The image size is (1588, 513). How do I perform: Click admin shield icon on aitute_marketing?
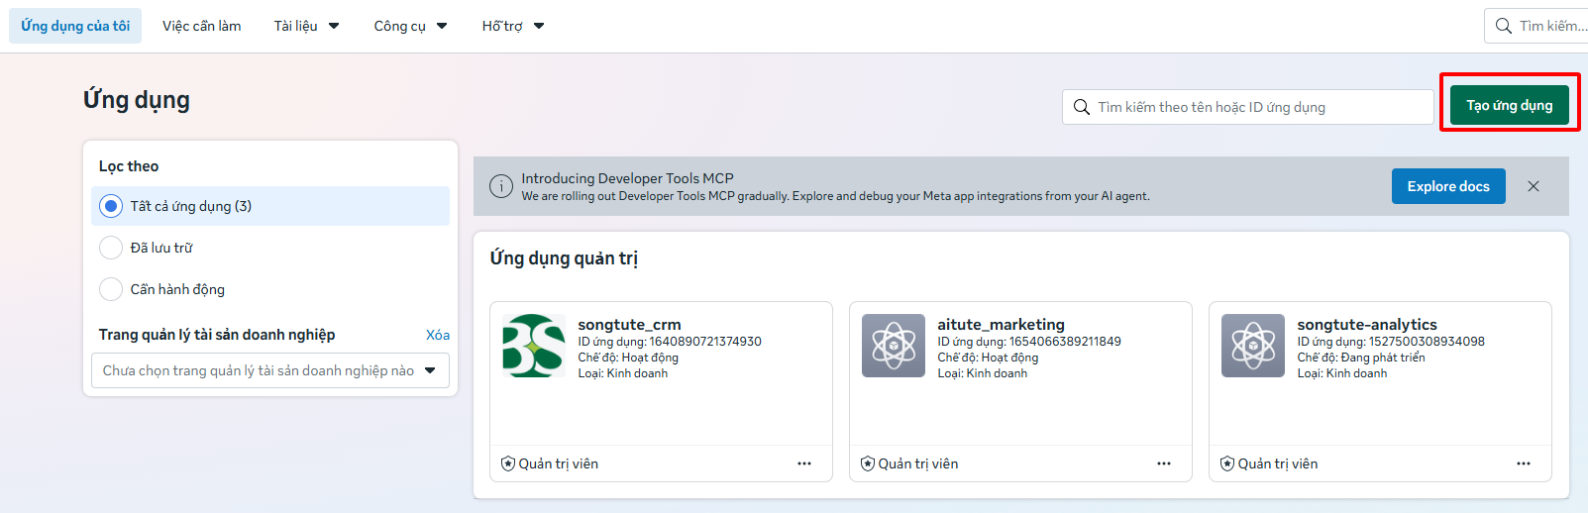coord(868,463)
